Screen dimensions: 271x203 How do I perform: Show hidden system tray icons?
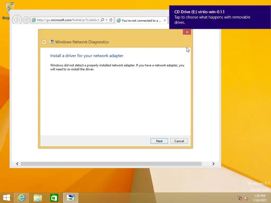coord(233,198)
